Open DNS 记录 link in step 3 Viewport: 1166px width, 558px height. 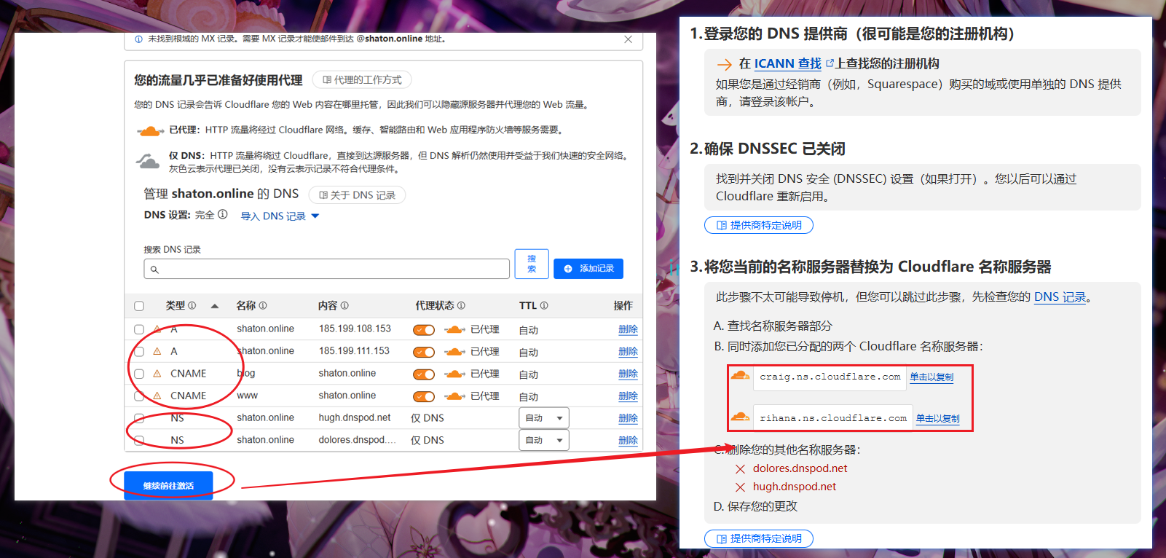pyautogui.click(x=1060, y=297)
